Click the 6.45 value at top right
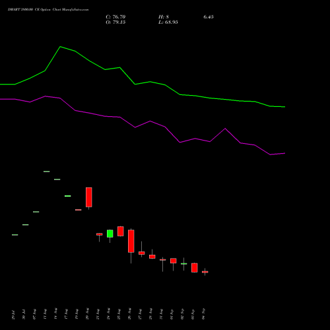Screen dimensions: 330x330 (209, 17)
